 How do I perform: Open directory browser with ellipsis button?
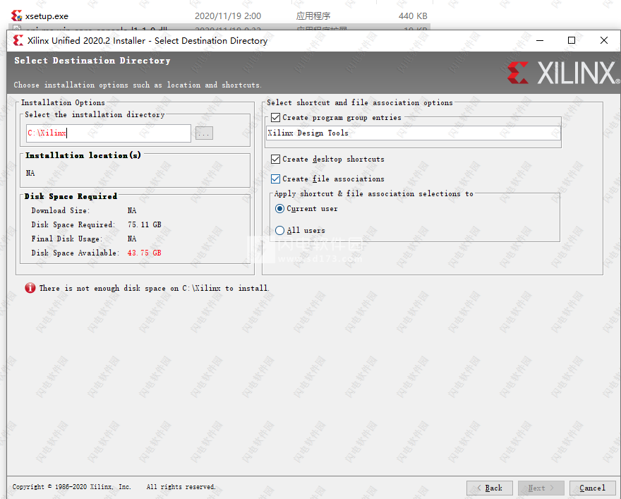204,133
